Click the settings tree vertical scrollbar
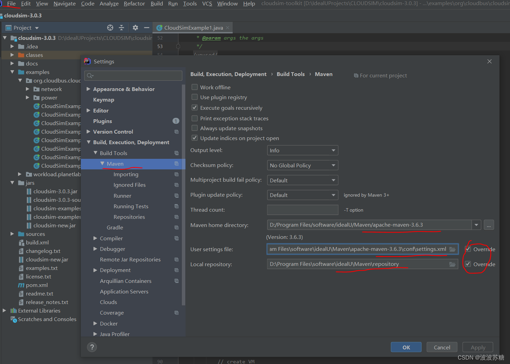This screenshot has height=364, width=510. (x=184, y=194)
